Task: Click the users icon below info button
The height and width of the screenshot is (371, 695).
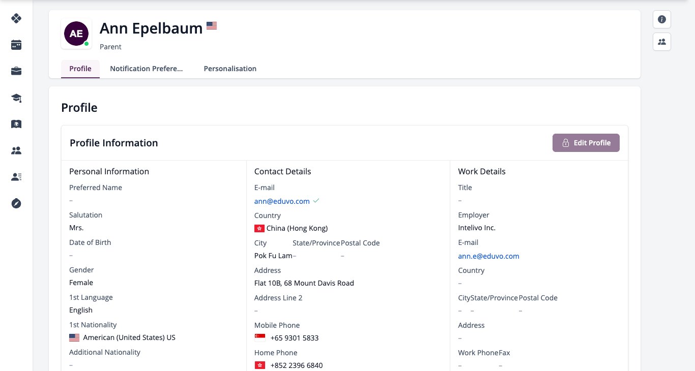Action: (x=662, y=42)
